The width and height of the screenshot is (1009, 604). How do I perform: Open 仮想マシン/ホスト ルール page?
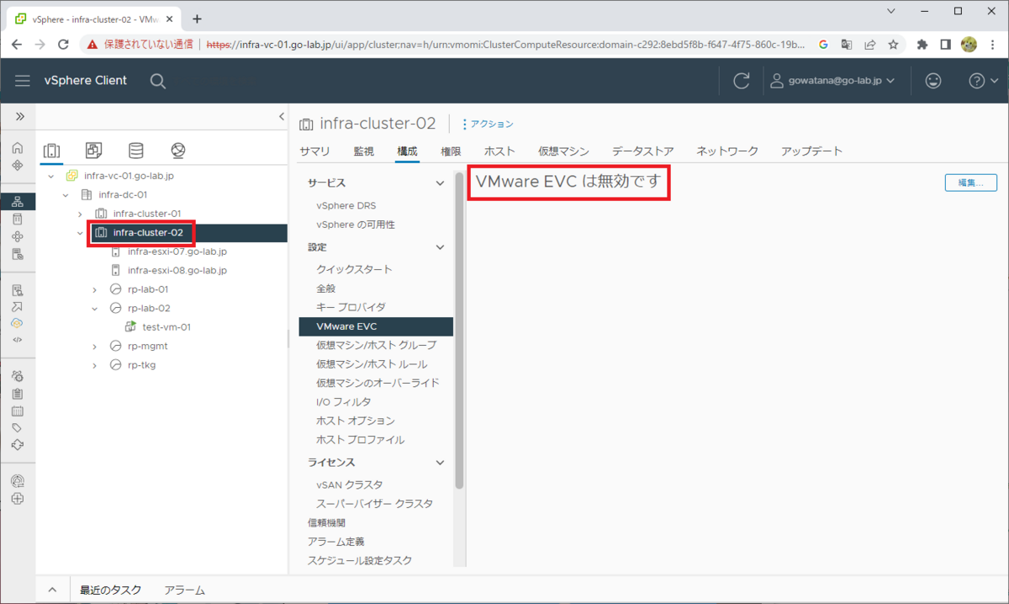pos(372,364)
